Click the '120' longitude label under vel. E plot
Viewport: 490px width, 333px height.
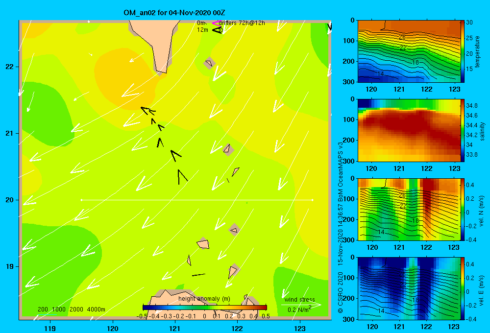pos(372,327)
